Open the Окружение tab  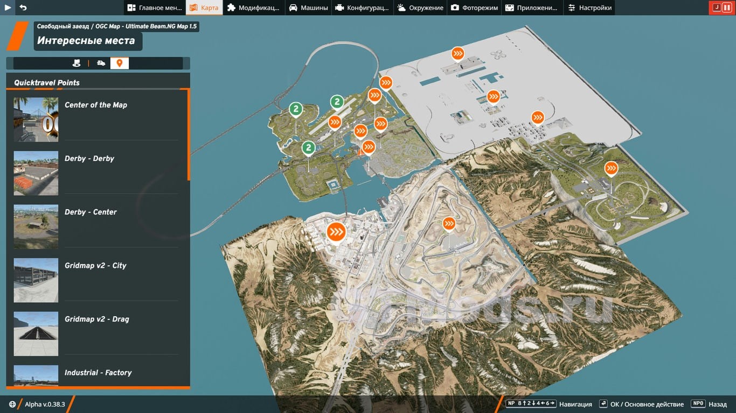(420, 8)
